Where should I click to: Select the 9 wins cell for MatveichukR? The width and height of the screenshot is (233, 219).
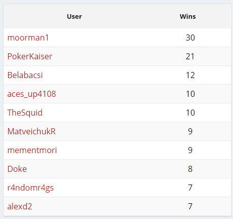tap(190, 131)
